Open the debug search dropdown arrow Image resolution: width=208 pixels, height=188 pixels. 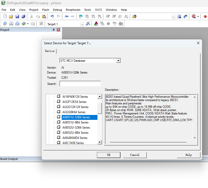pos(198,16)
